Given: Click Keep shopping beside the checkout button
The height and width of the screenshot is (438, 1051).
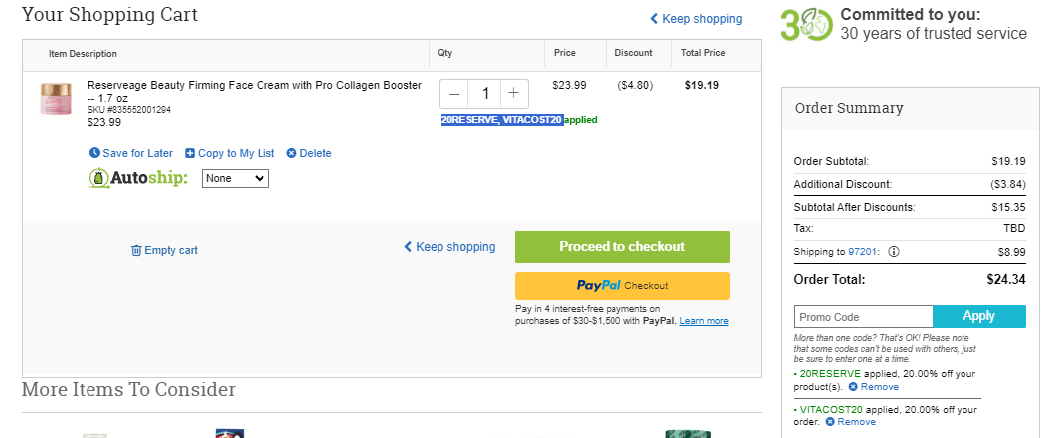Looking at the screenshot, I should pyautogui.click(x=449, y=247).
